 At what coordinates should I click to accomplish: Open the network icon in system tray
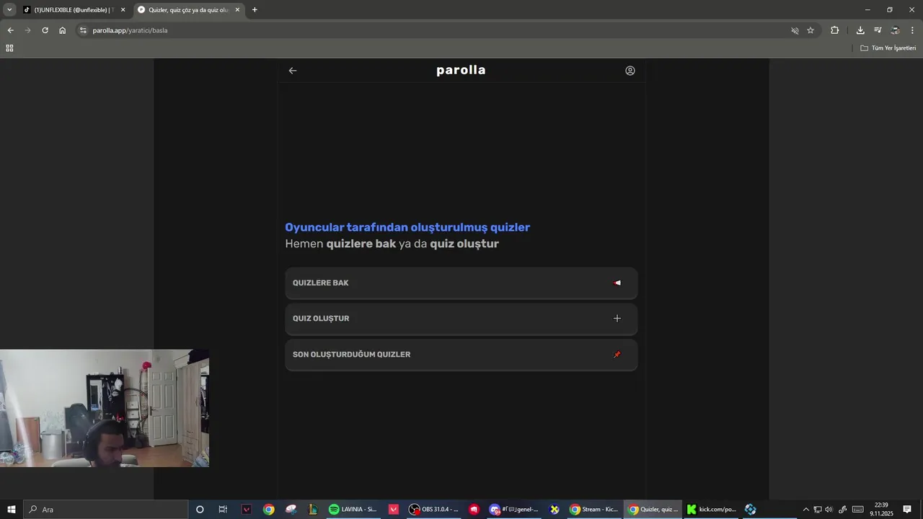(818, 510)
